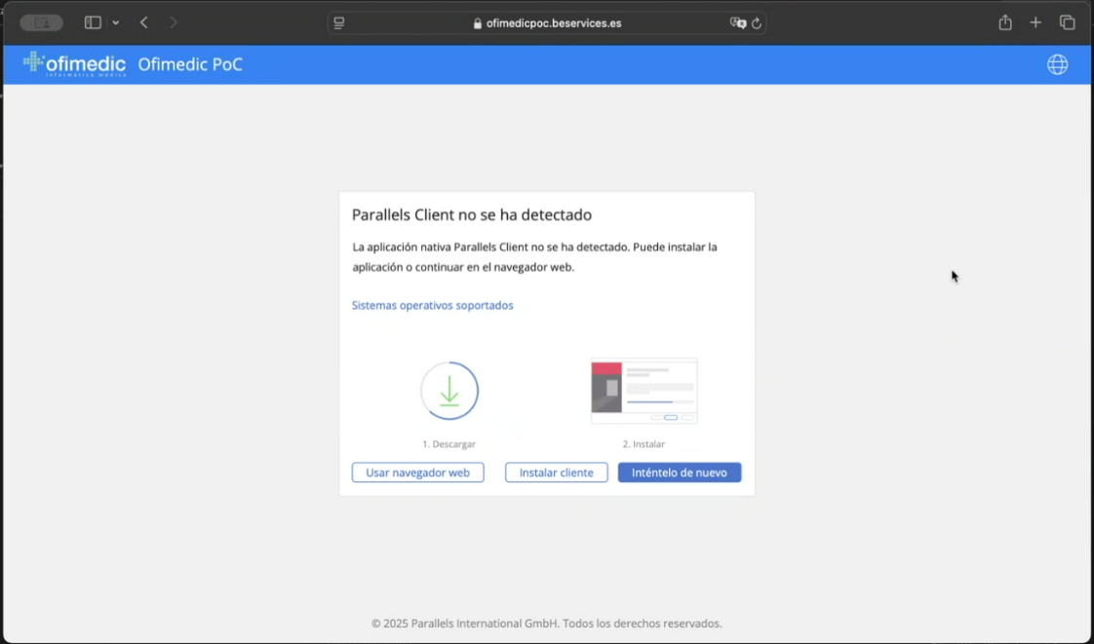Viewport: 1094px width, 644px height.
Task: Go back with the browser back arrow
Action: point(144,22)
